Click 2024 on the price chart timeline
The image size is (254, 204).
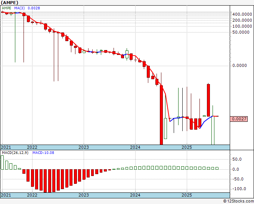coord(135,147)
